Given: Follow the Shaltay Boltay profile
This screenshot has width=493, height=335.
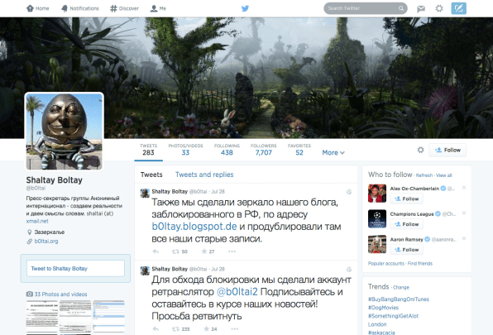Looking at the screenshot, I should point(448,151).
